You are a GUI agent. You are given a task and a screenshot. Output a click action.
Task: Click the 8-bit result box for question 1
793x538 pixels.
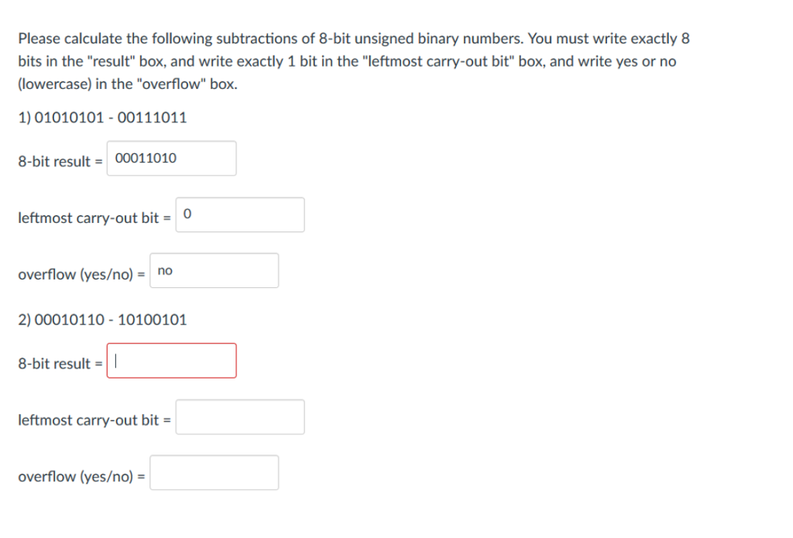[172, 159]
